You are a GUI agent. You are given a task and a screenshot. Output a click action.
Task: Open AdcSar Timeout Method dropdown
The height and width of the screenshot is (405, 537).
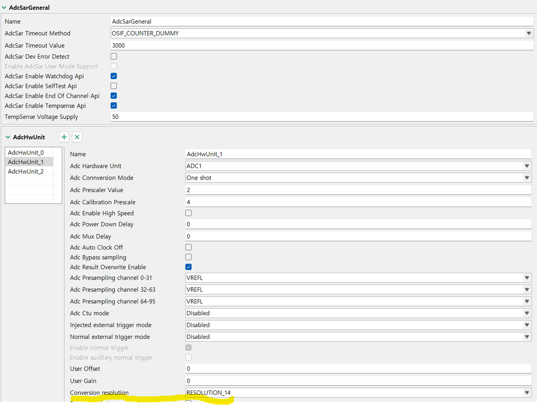(529, 33)
